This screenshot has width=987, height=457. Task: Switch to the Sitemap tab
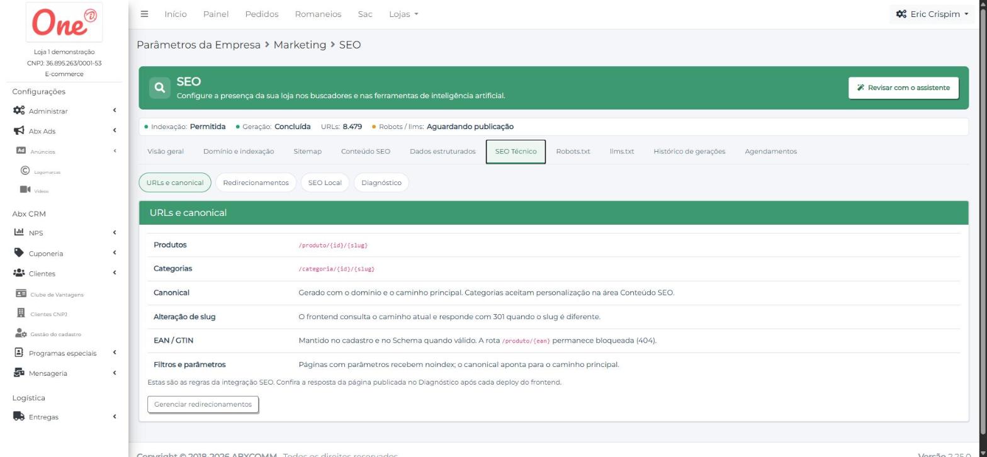pos(307,151)
